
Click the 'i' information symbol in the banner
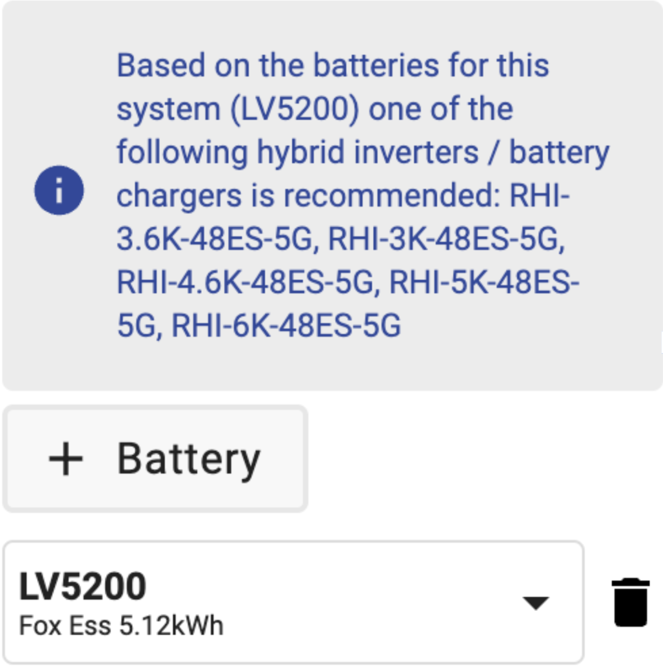[x=59, y=190]
